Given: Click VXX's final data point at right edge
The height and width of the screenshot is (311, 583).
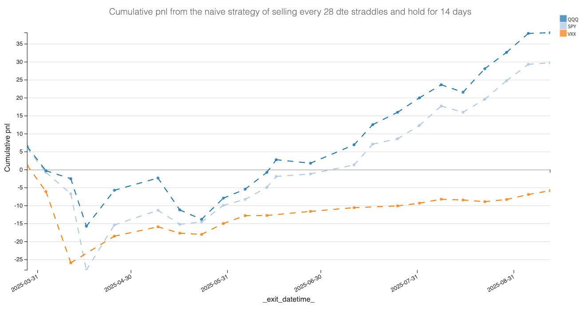Looking at the screenshot, I should click(x=550, y=191).
